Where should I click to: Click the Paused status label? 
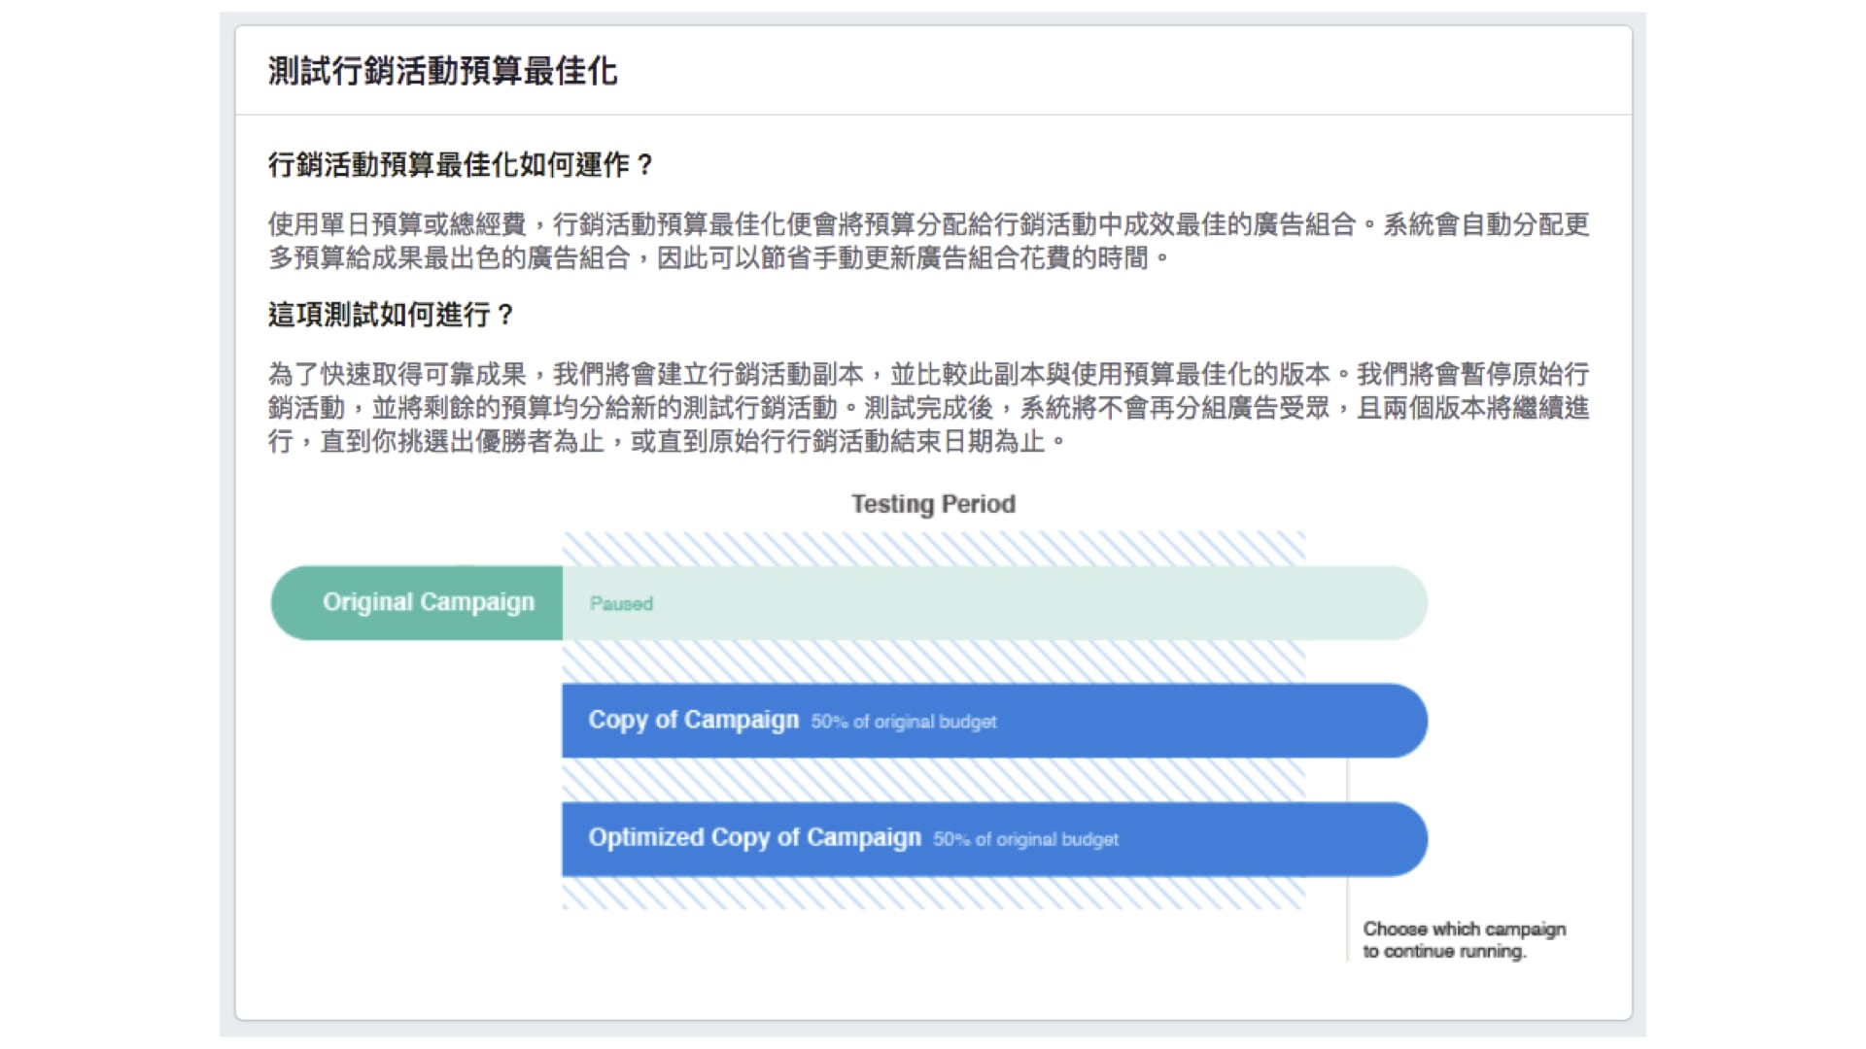(x=621, y=604)
